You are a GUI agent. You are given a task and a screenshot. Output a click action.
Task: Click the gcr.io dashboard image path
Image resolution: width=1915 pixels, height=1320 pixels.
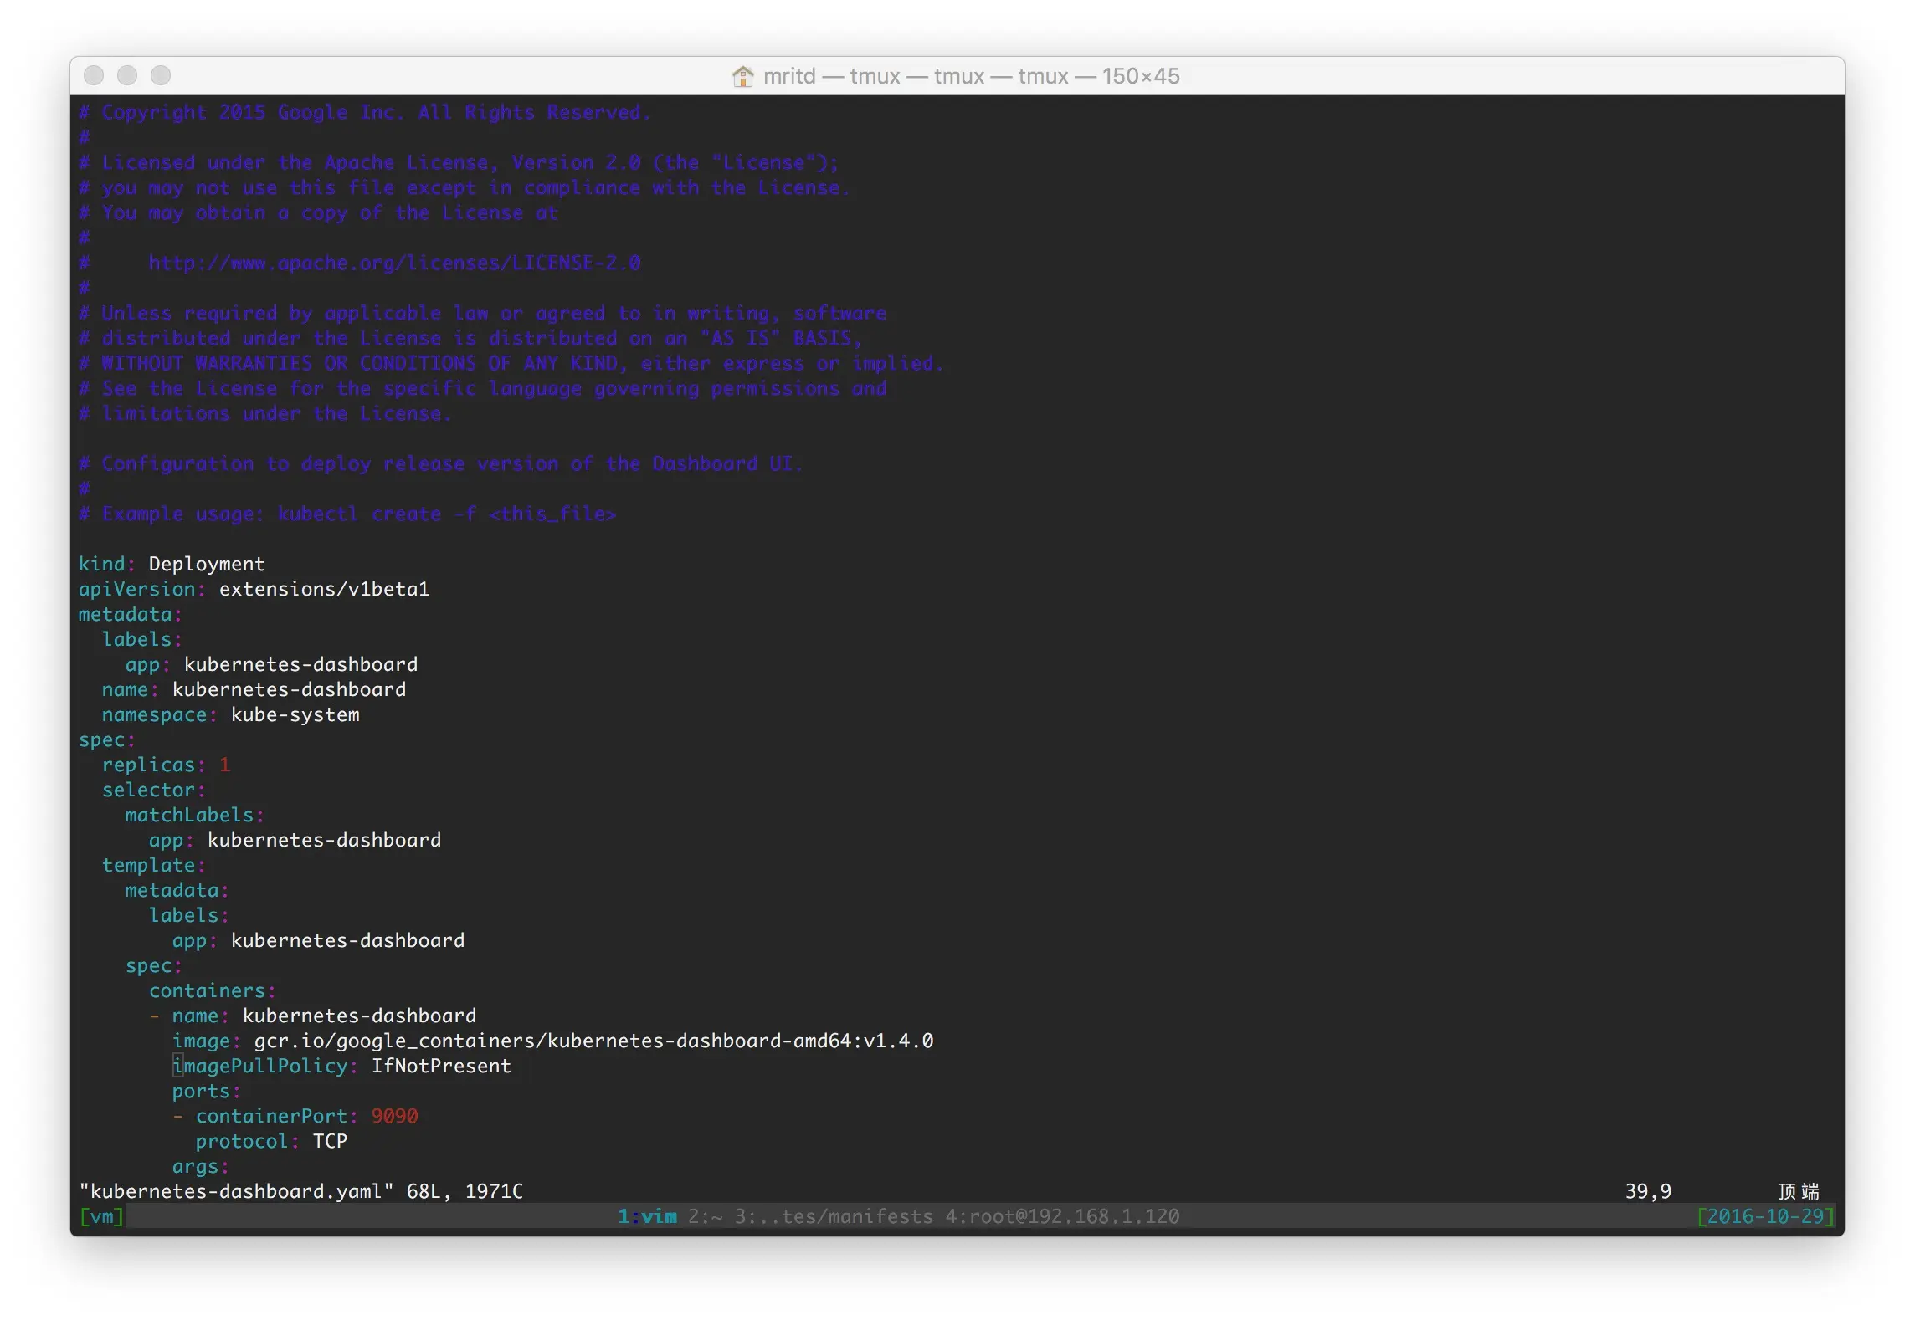[x=593, y=1041]
